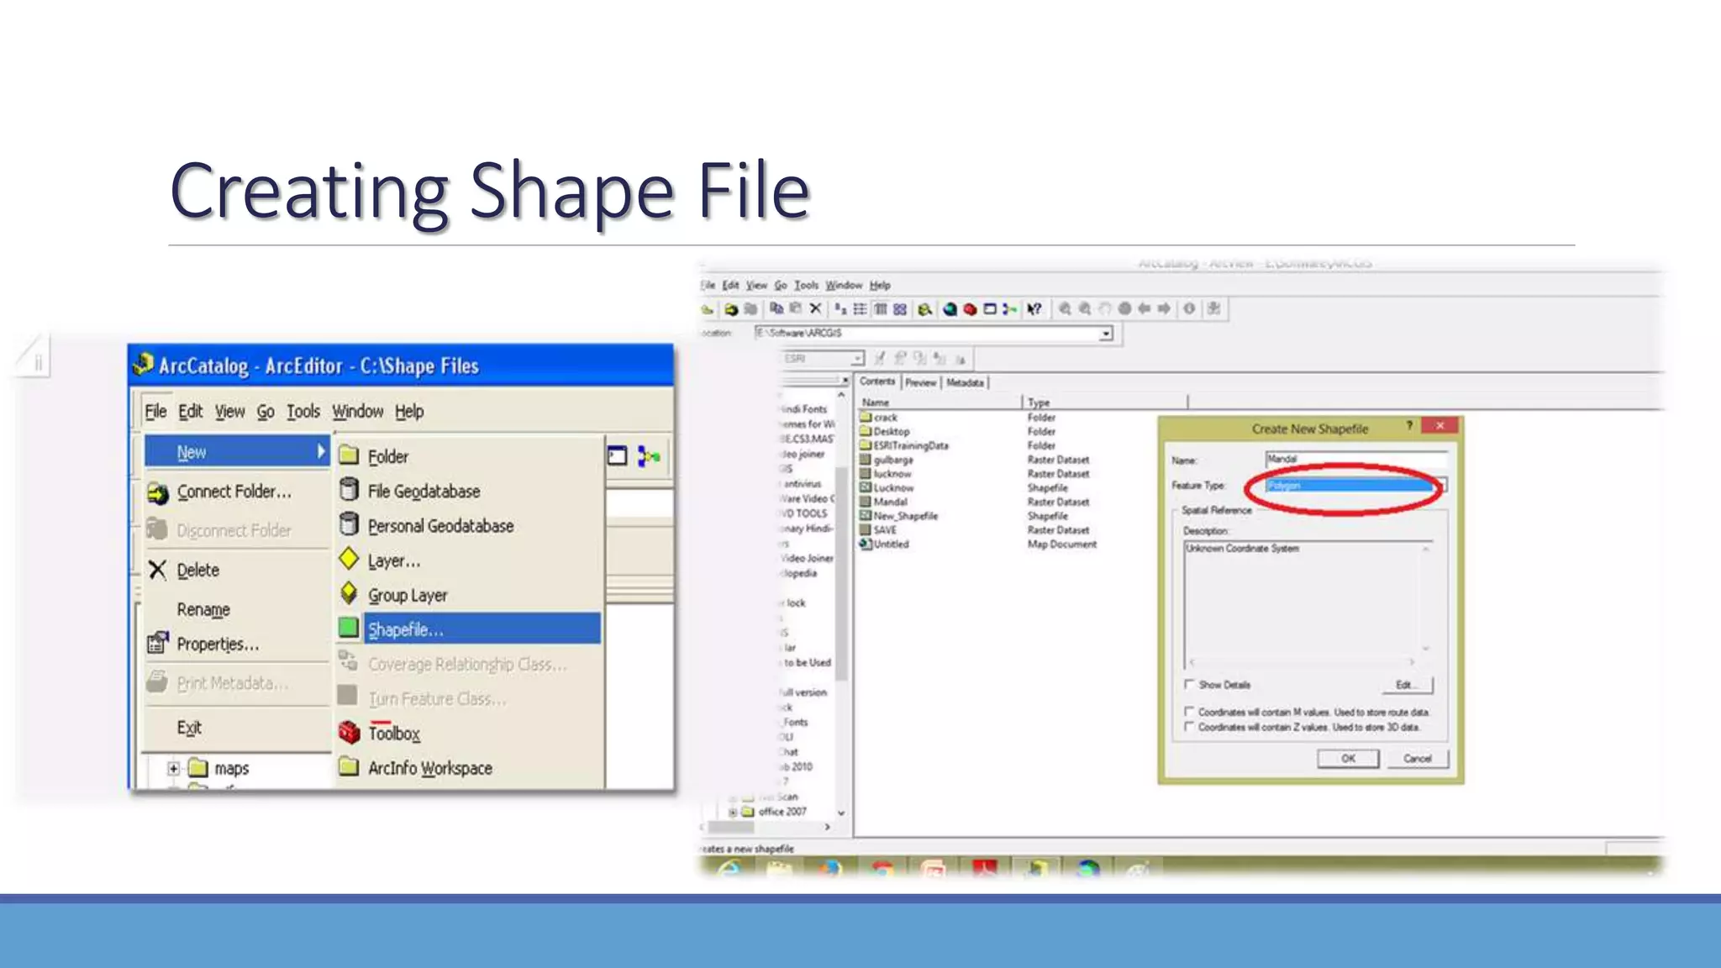Click Copy icon in ArcView toolbar

(x=776, y=309)
